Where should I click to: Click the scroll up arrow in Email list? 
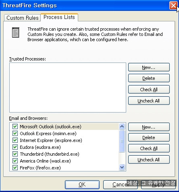122,126
